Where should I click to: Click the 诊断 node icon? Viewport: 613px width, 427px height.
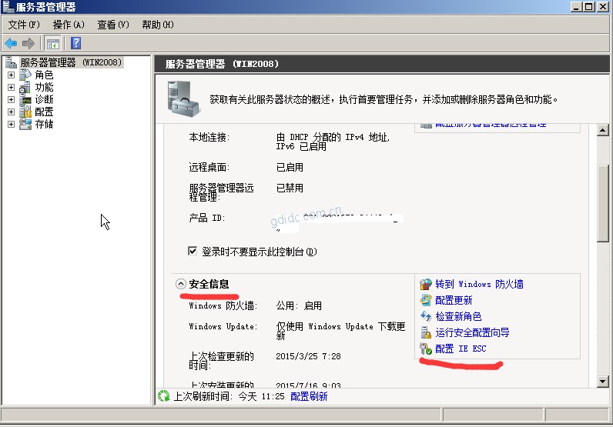[x=25, y=99]
